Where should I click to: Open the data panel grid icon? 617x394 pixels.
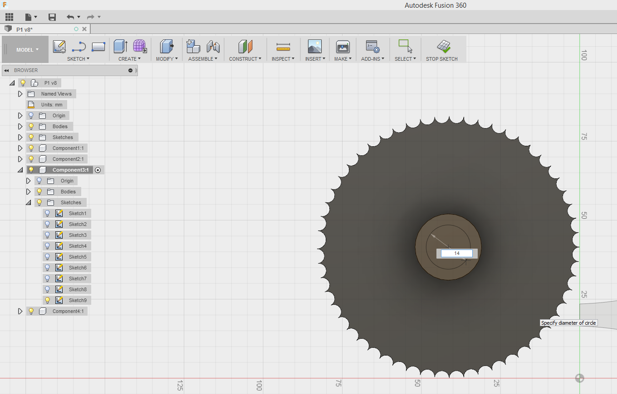9,17
